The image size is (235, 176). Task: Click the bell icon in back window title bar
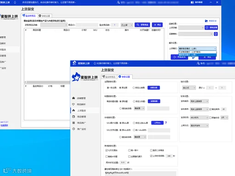pos(15,2)
